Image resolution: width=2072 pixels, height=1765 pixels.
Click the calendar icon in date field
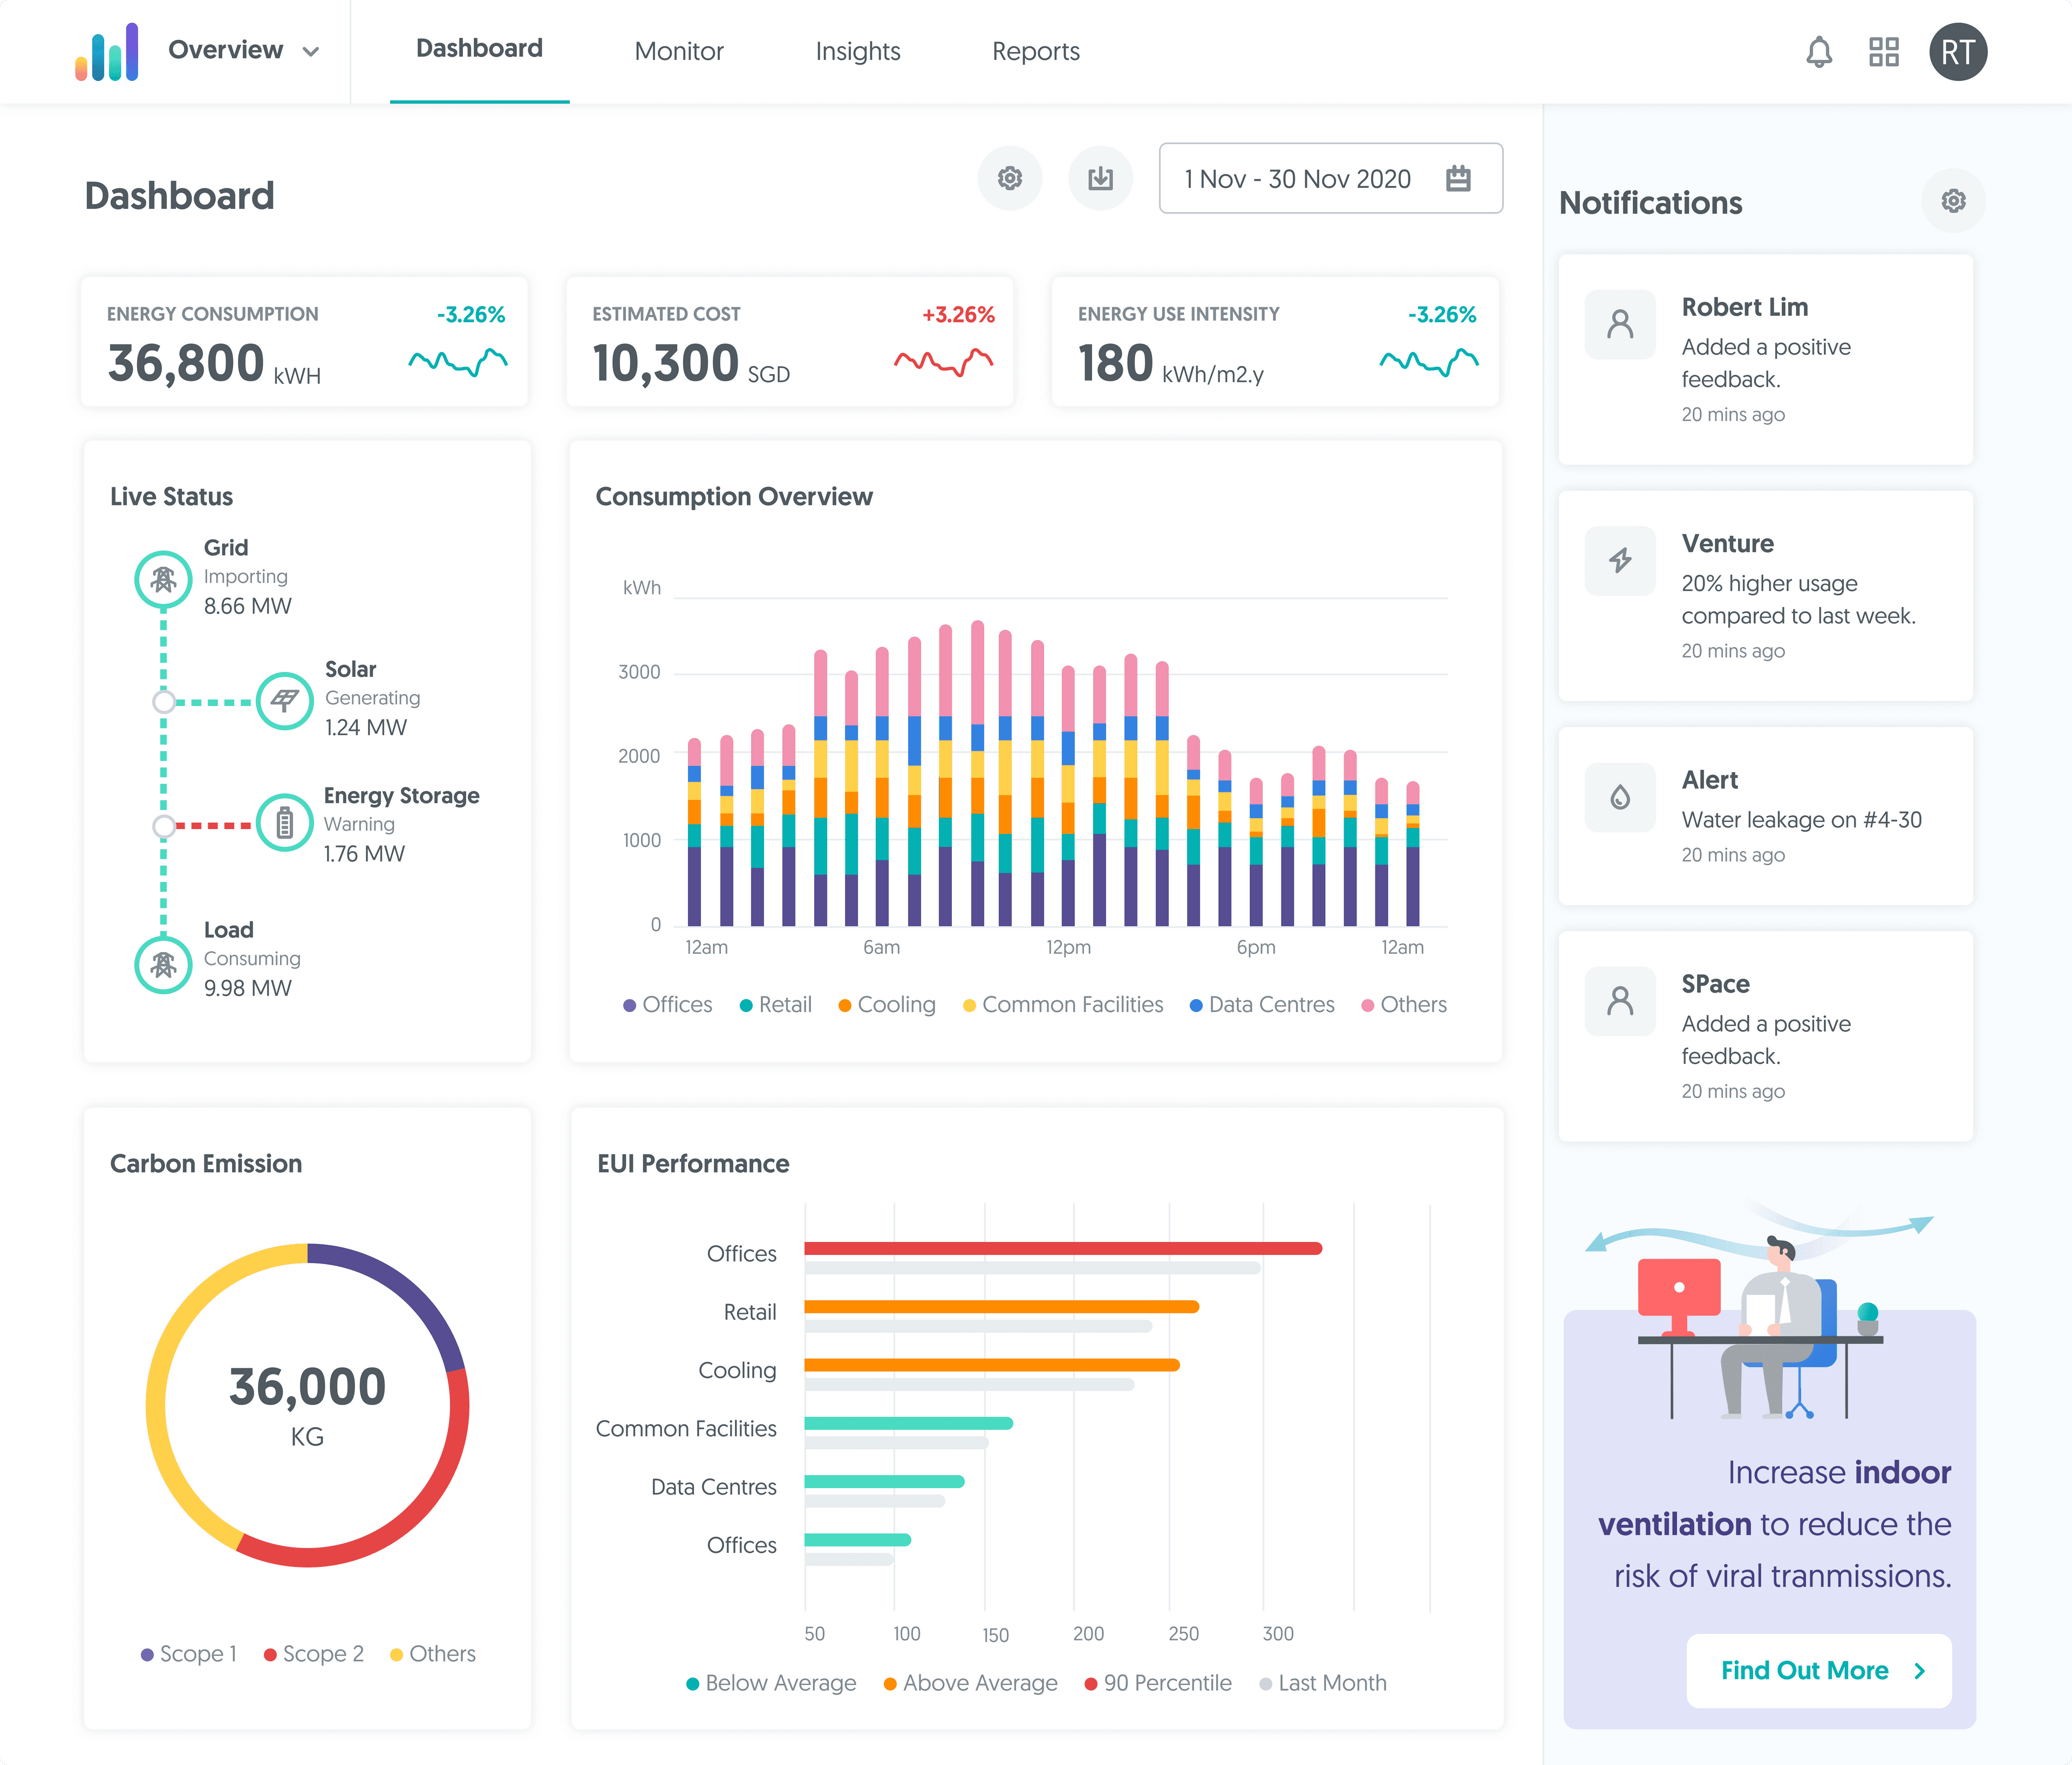(1458, 179)
